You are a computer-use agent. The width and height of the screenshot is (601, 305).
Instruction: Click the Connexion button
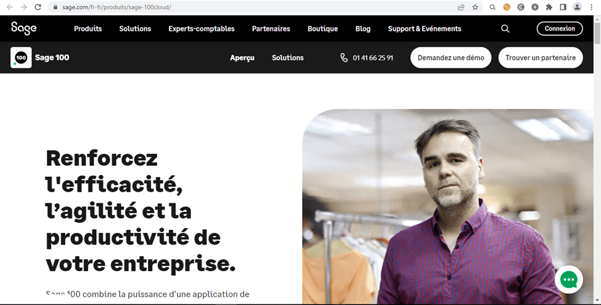[x=560, y=29]
